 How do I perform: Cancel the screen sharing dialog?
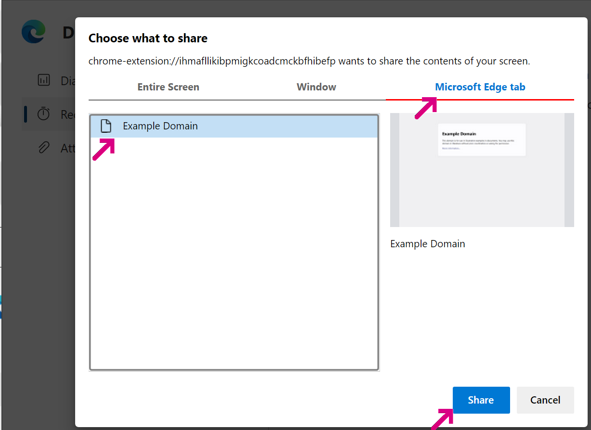pos(545,400)
